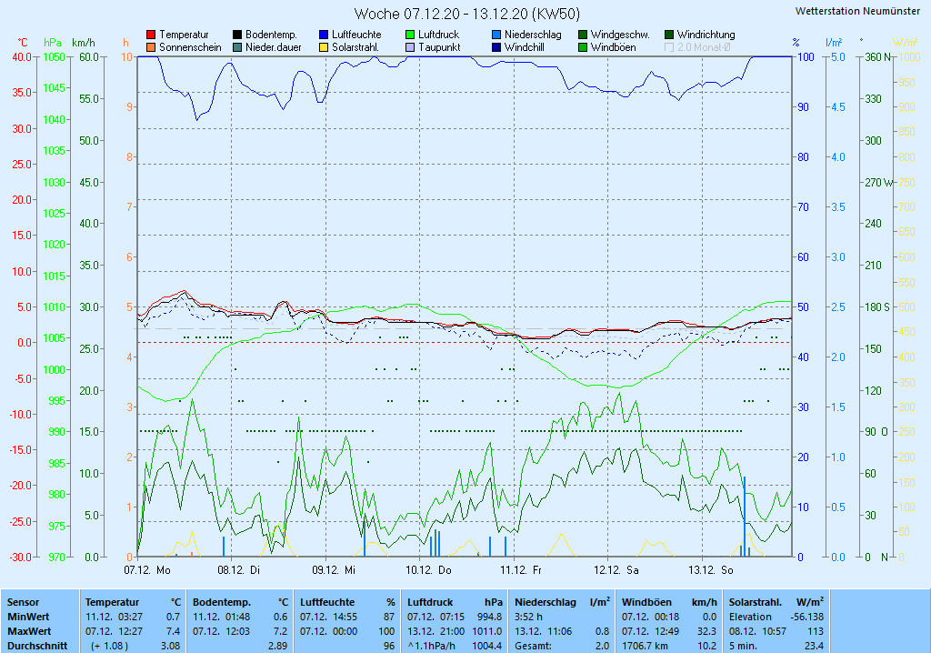
Task: Click the blue Luftfeuchte legend icon
Action: (x=325, y=35)
